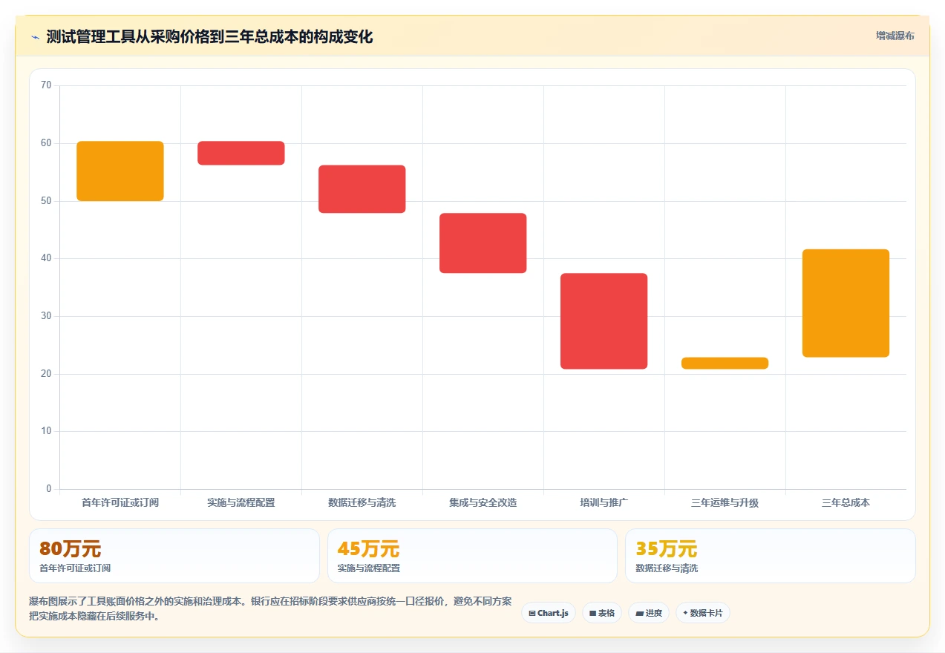Click x-axis label 数据迁移与清洗
Image resolution: width=945 pixels, height=653 pixels.
tap(362, 502)
